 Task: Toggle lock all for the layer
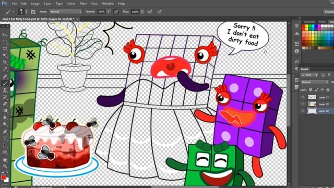328,90
